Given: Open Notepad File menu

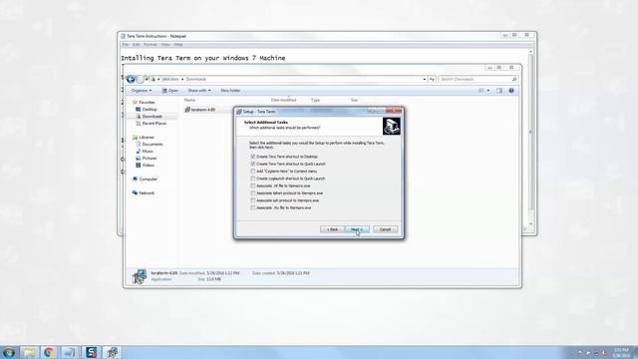Looking at the screenshot, I should 126,44.
